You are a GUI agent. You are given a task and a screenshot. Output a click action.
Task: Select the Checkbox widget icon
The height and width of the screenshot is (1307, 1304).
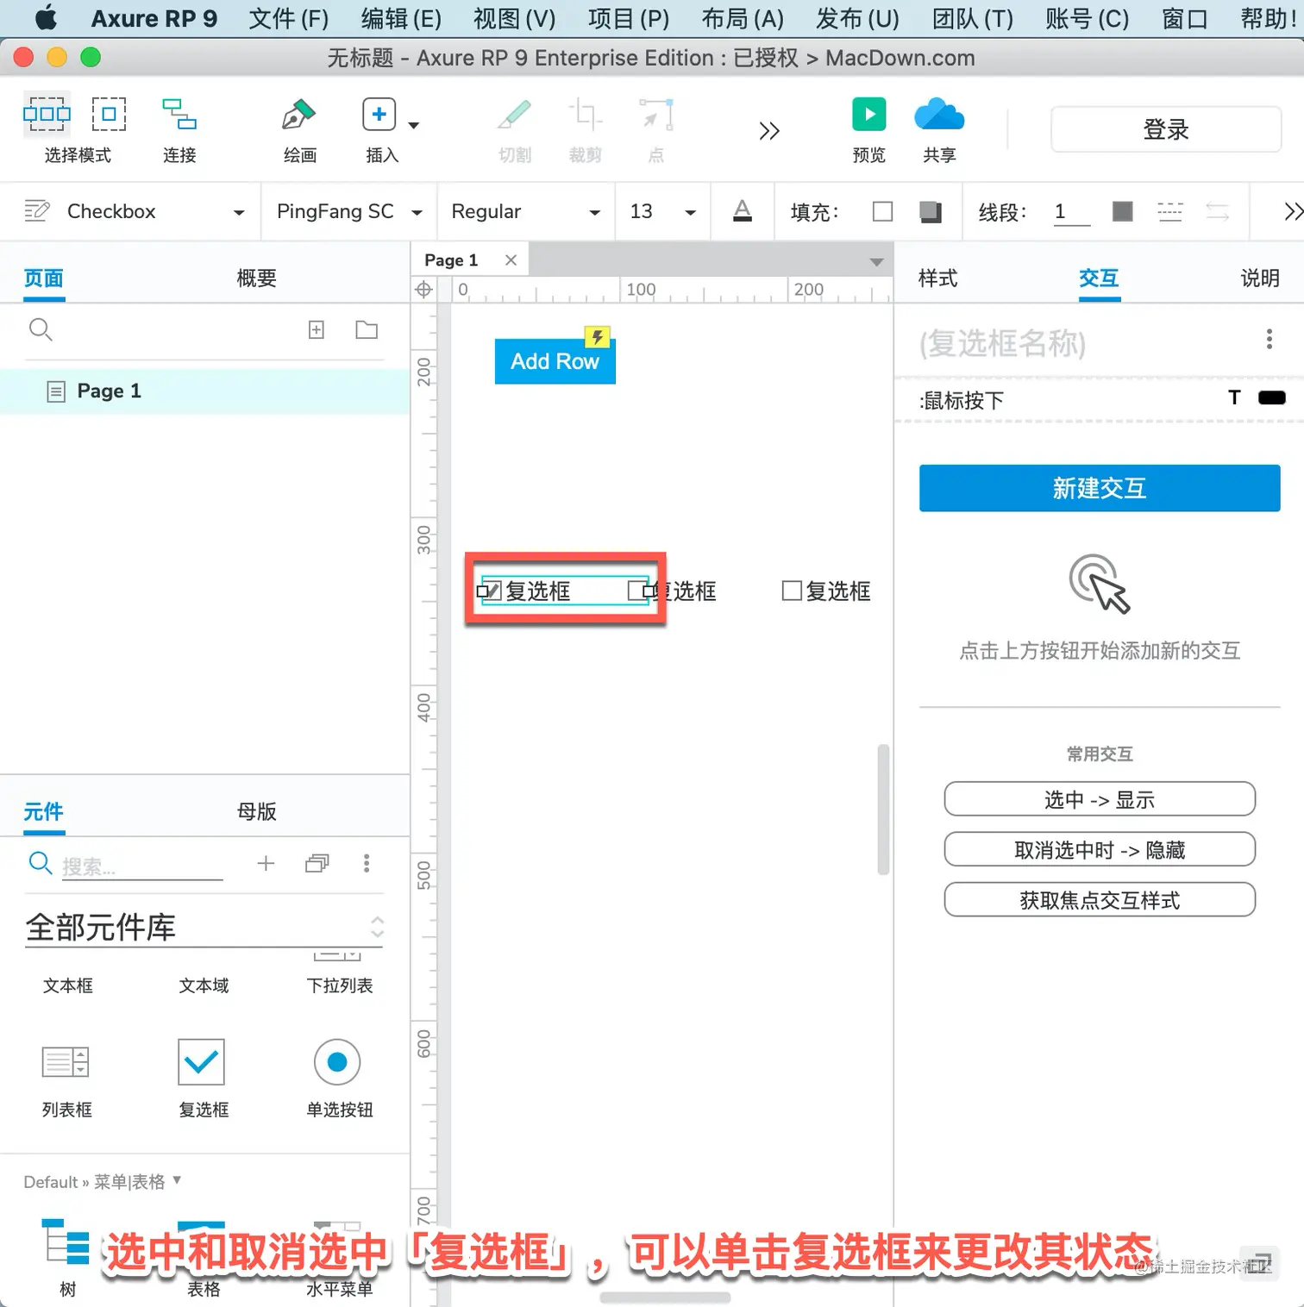201,1061
